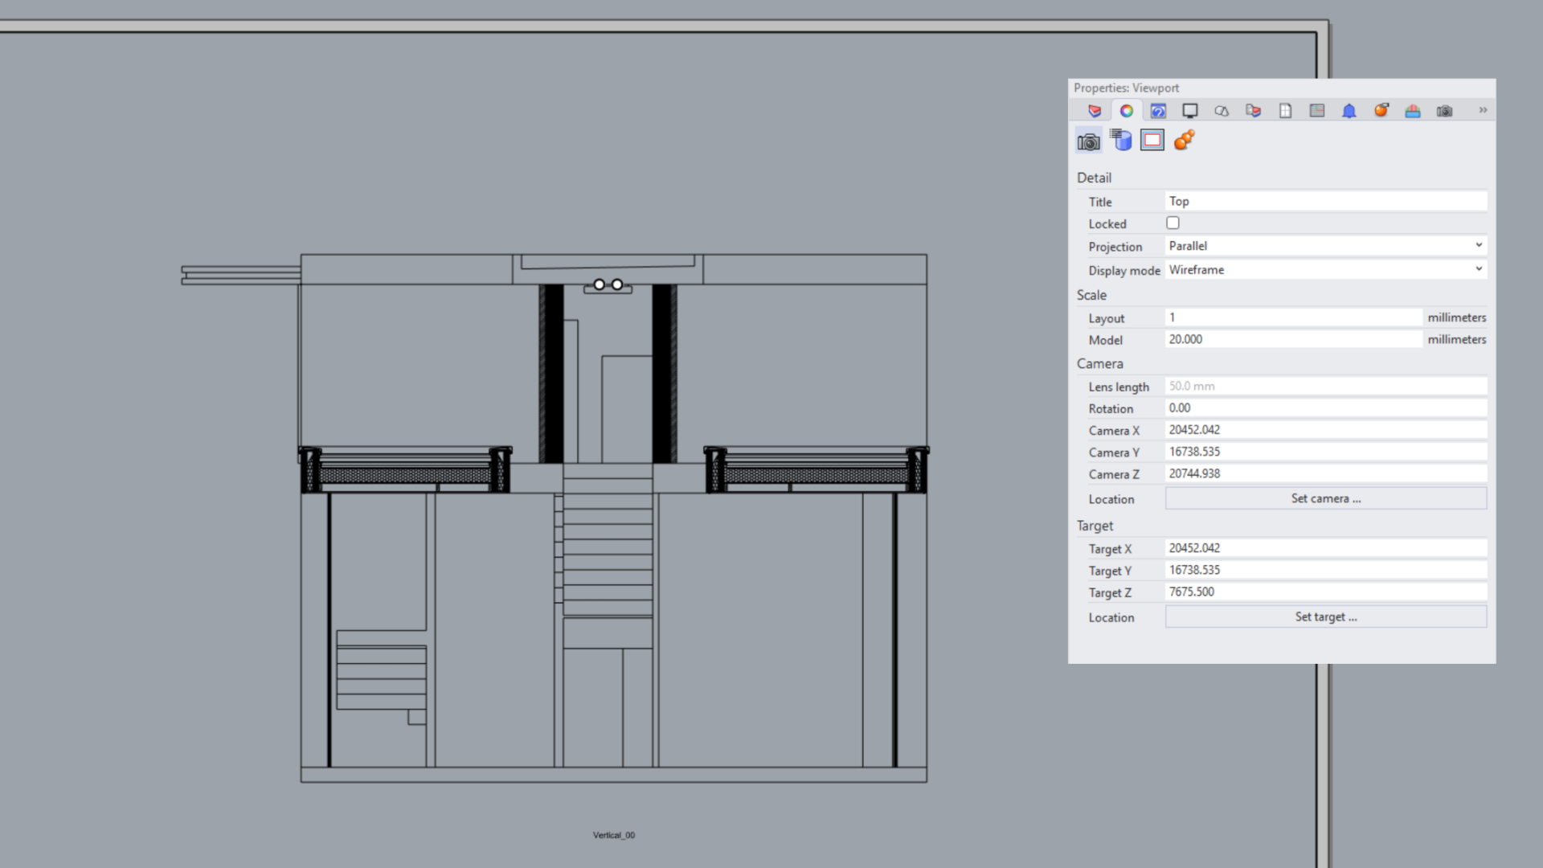Click the Properties: Viewport panel title
This screenshot has width=1543, height=868.
(1126, 88)
